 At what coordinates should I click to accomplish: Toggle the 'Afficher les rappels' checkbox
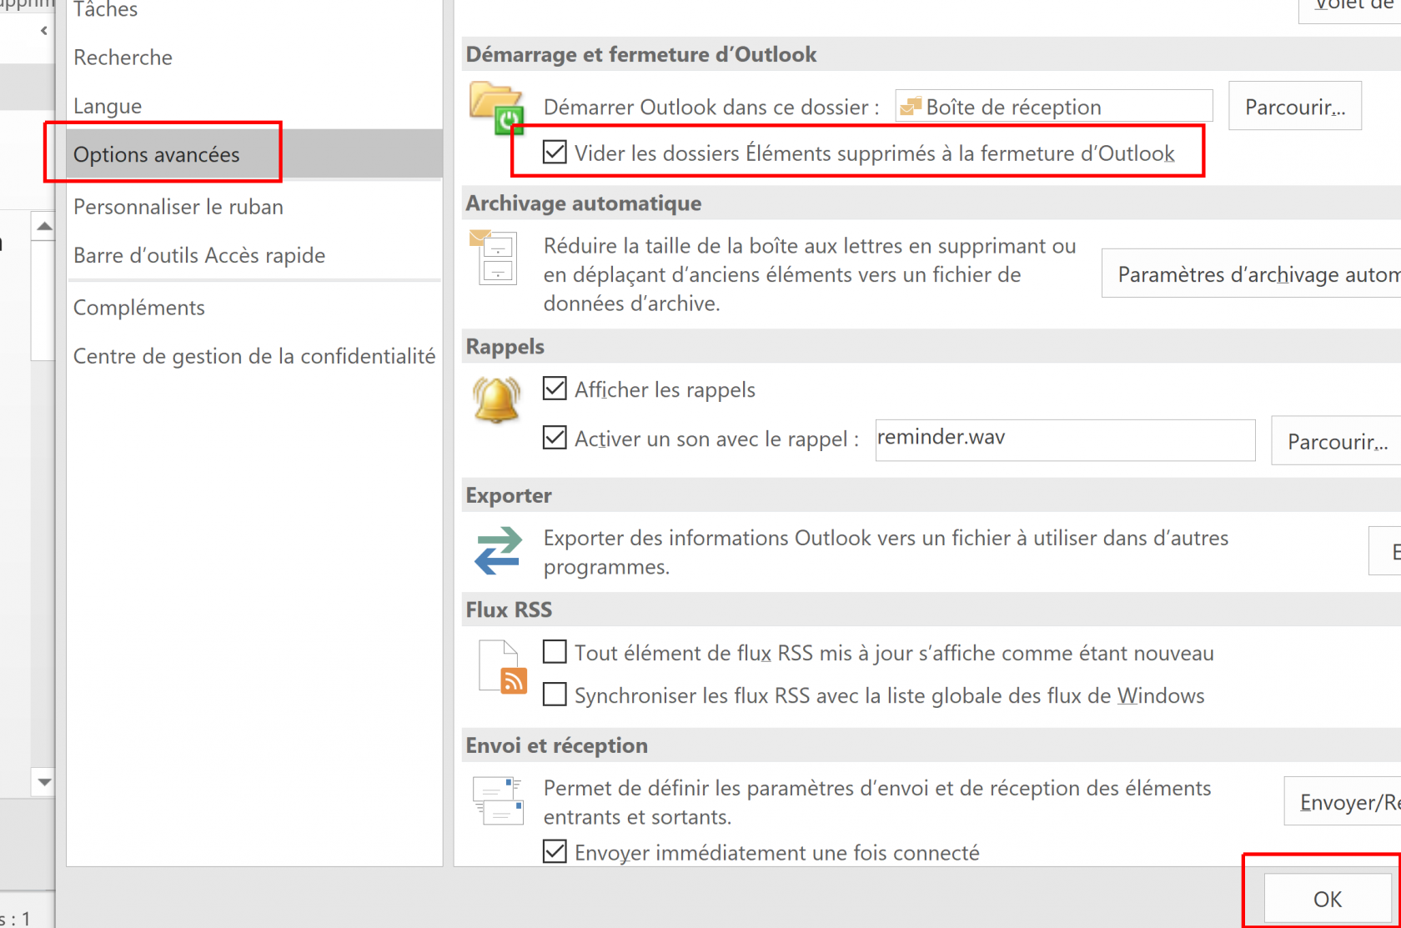pos(555,389)
